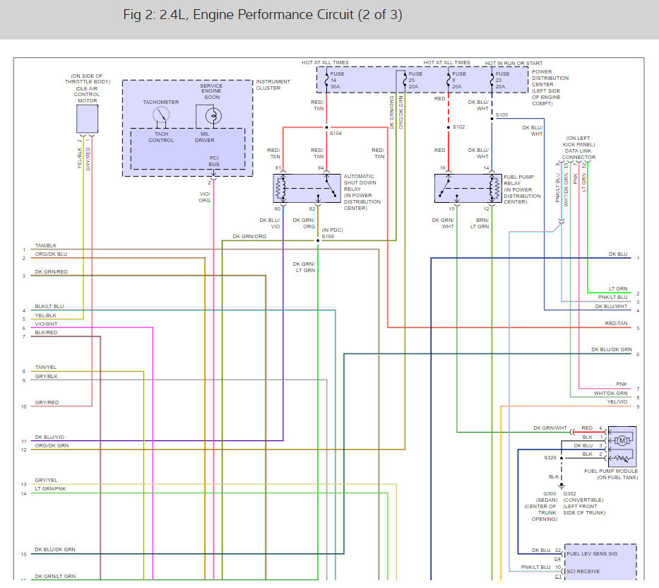The height and width of the screenshot is (588, 659).
Task: Click the YEL/VIO wire label
Action: point(617,401)
